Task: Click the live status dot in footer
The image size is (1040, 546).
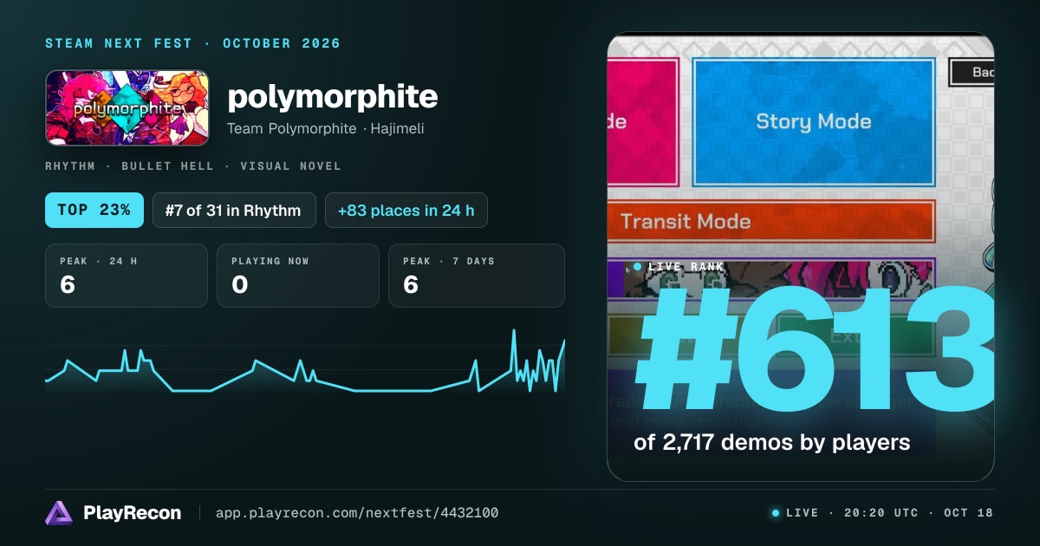Action: coord(776,513)
